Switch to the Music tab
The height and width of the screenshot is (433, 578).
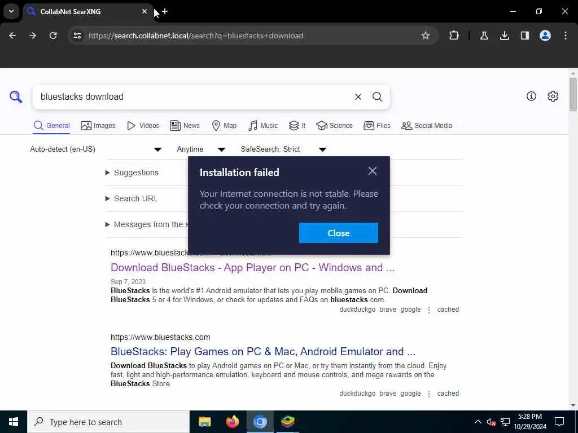click(x=263, y=126)
